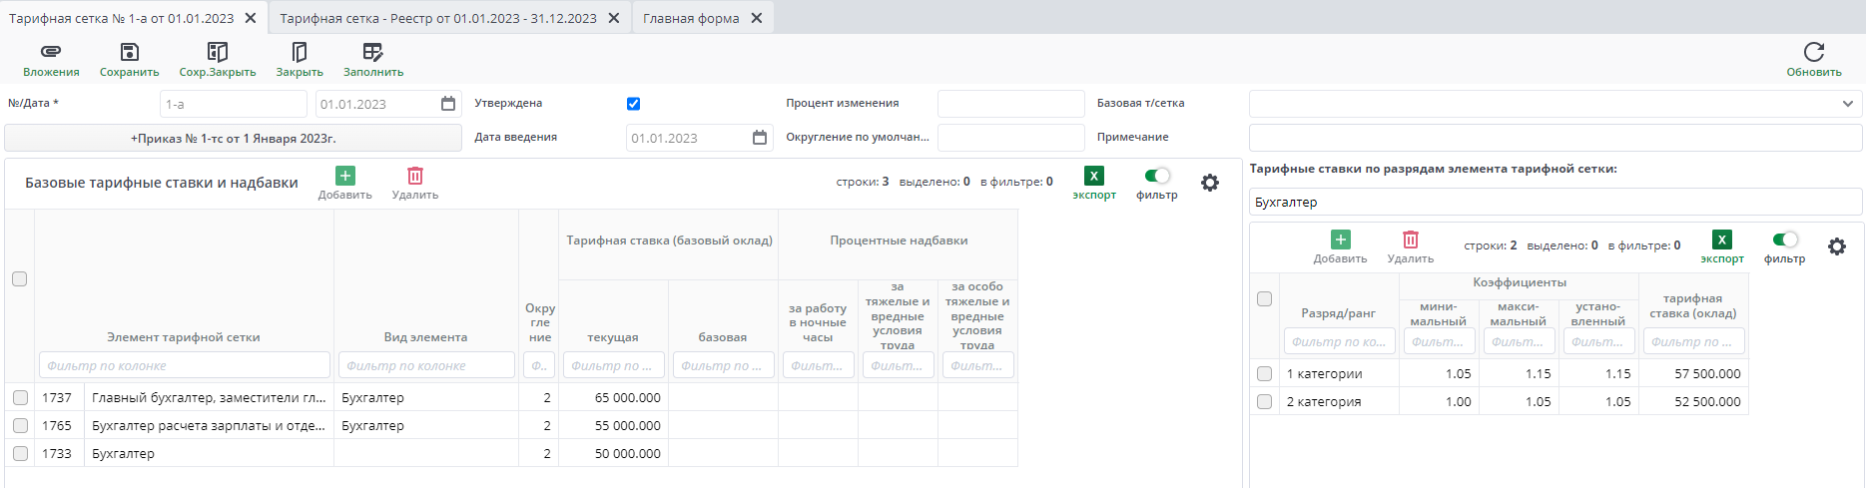The height and width of the screenshot is (488, 1866).
Task: Select cell 55 000.000 current rate
Action: (613, 425)
